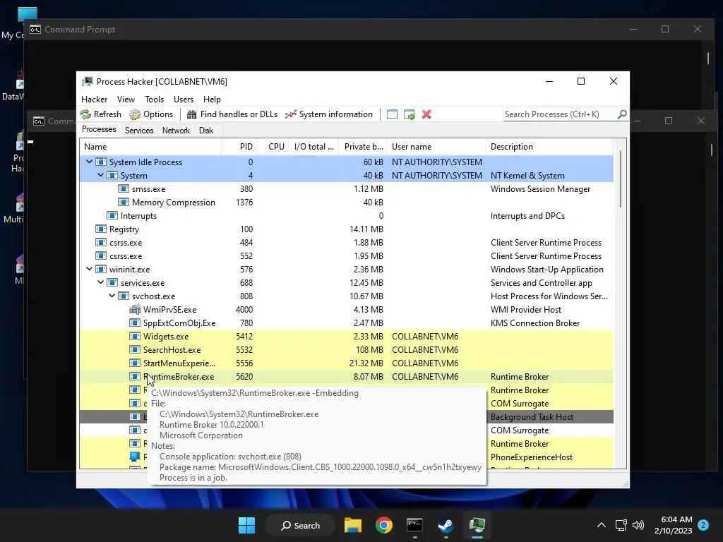Open the Help menu
This screenshot has width=723, height=542.
[x=212, y=99]
